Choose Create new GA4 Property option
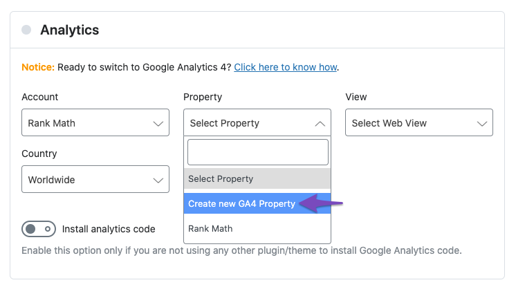 tap(257, 203)
